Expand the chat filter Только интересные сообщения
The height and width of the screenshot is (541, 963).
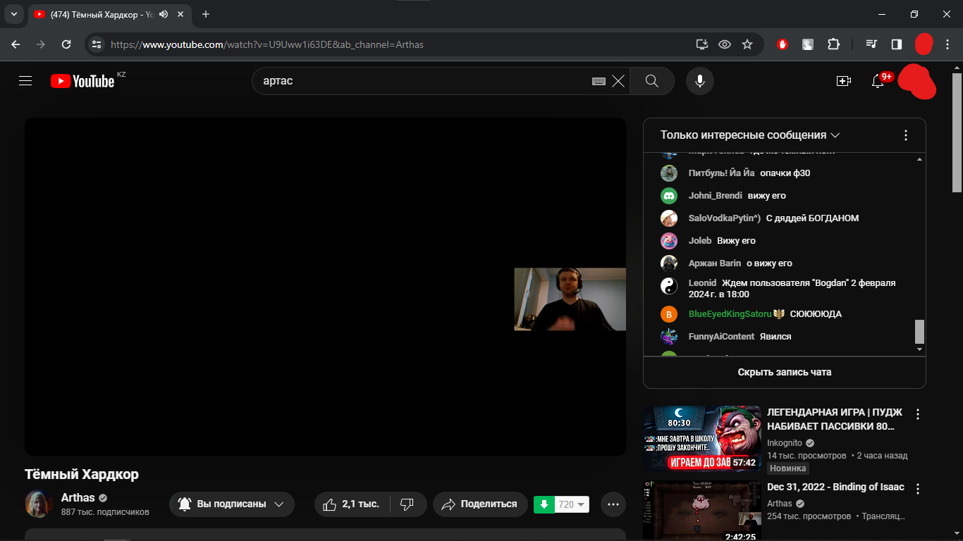tap(750, 135)
